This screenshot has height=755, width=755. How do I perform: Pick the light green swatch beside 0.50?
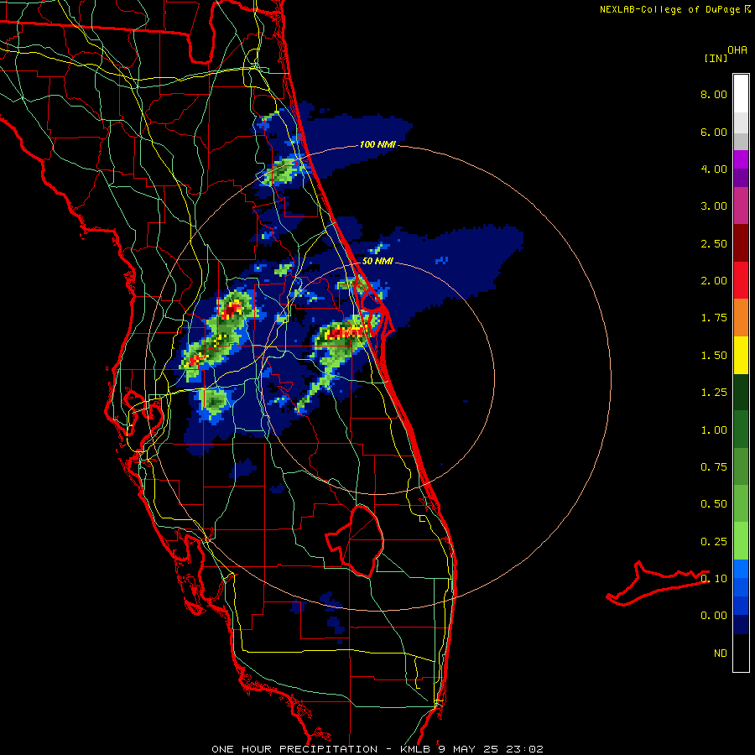click(x=741, y=503)
